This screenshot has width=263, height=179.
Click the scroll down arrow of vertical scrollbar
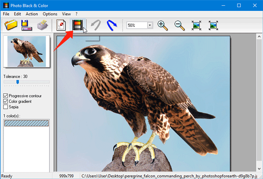[x=259, y=168]
